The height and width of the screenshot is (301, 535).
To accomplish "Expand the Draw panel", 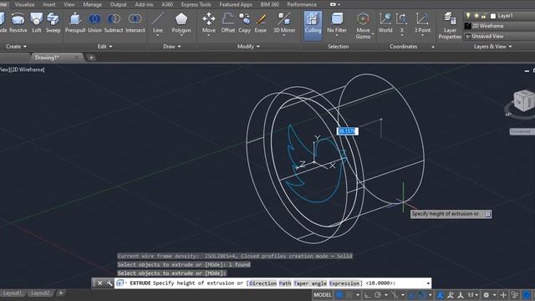I will [x=172, y=47].
